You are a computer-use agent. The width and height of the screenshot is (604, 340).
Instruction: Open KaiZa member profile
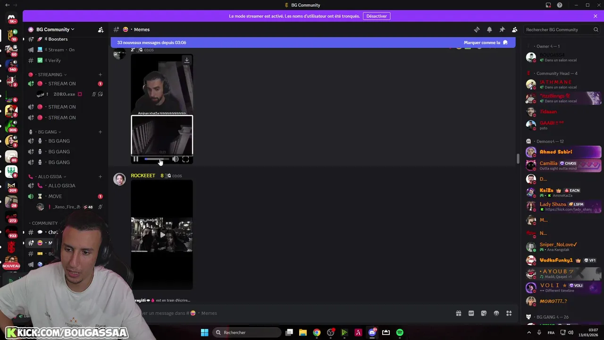point(563,193)
